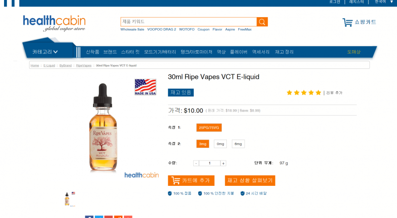Click the Made in USA flag badge
Screen dimensions: 397x218
[x=145, y=87]
